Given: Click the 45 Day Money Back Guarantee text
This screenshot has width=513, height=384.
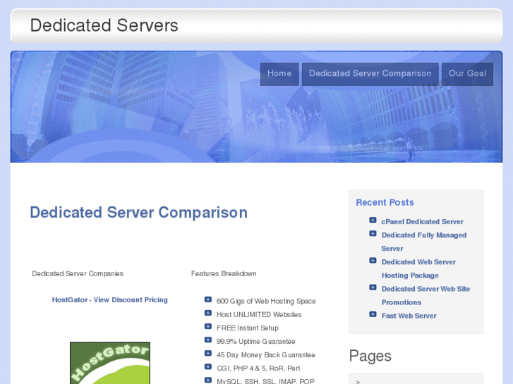Looking at the screenshot, I should point(266,355).
